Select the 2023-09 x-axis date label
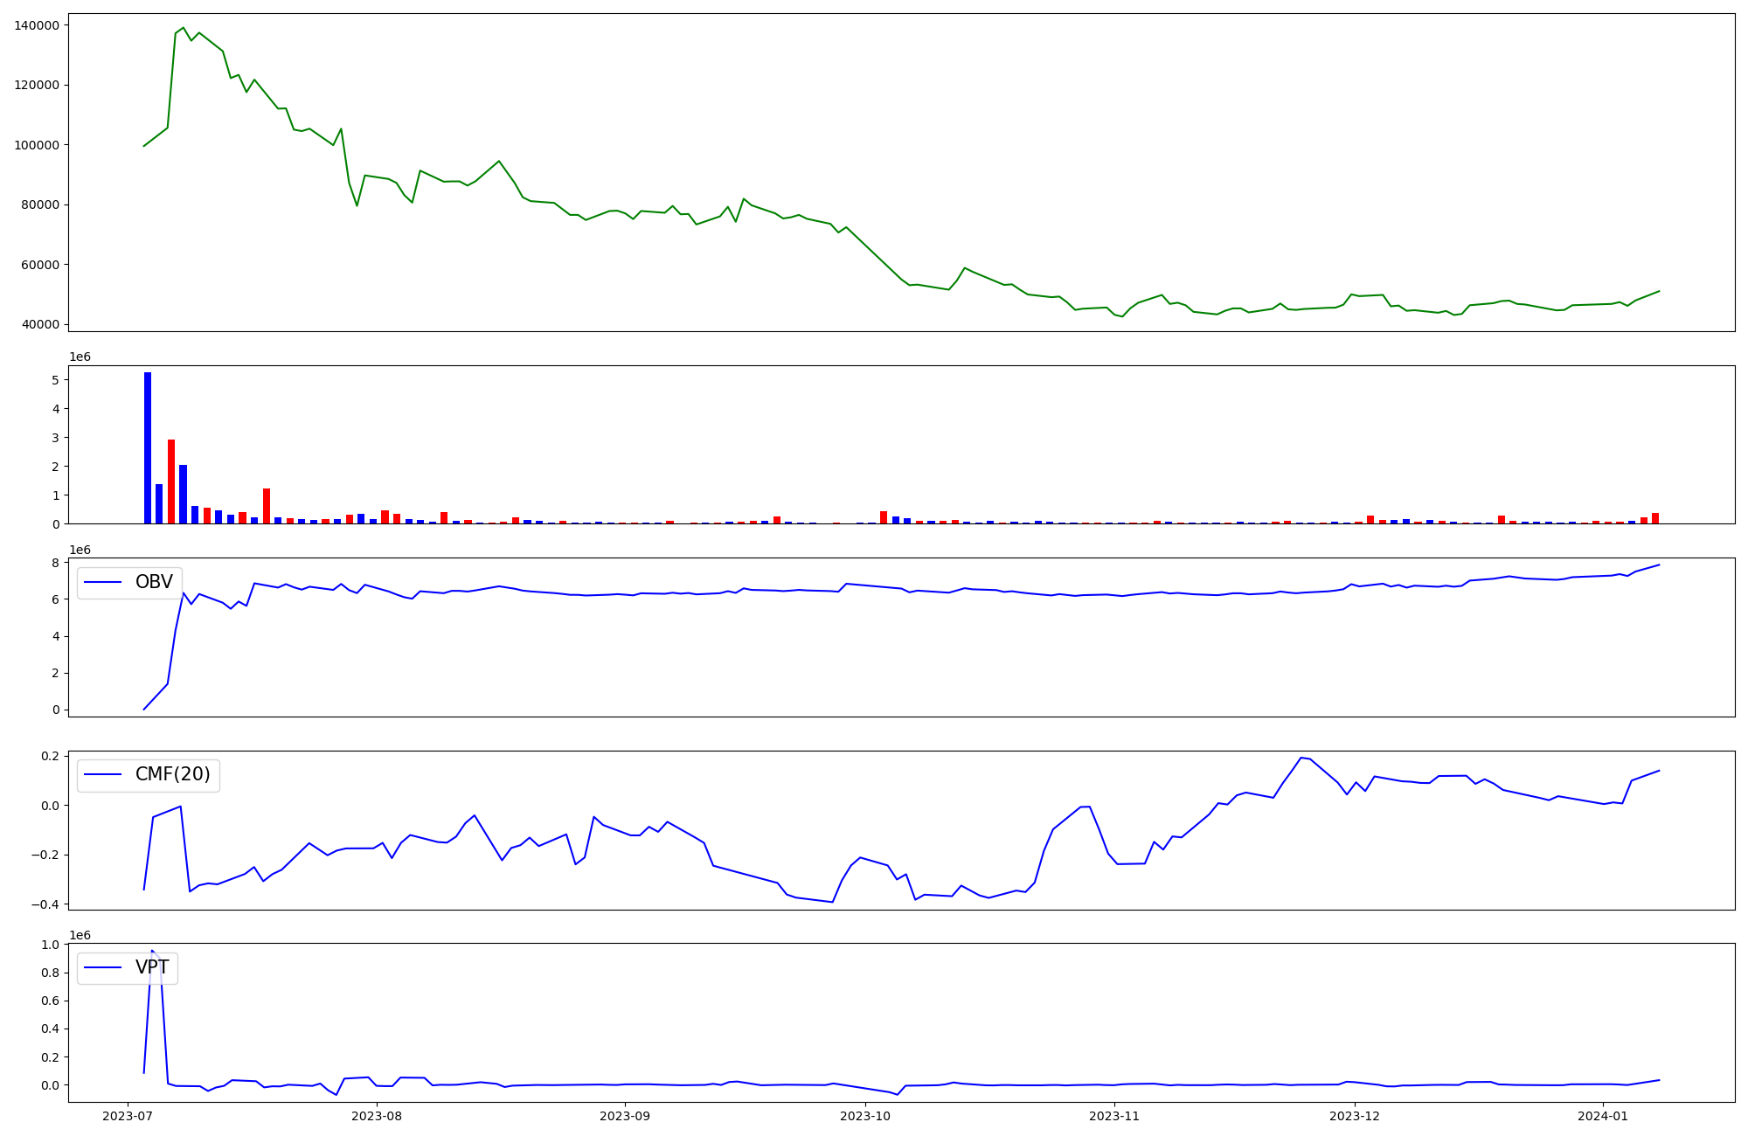The width and height of the screenshot is (1748, 1136). pyautogui.click(x=625, y=1116)
